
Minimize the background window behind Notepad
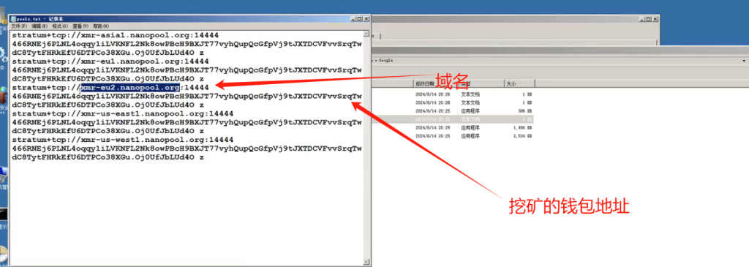click(x=642, y=19)
